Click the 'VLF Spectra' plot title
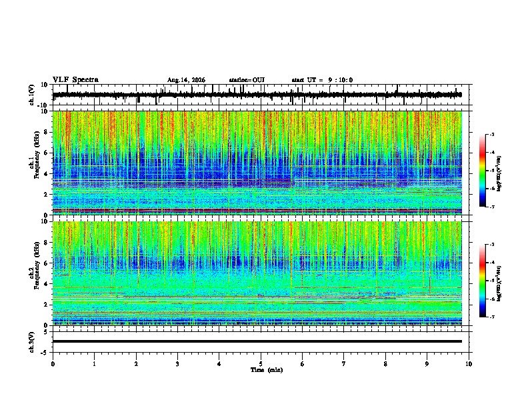The height and width of the screenshot is (408, 528). click(x=75, y=80)
